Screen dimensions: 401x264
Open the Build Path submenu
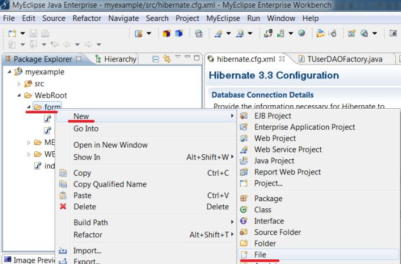(x=146, y=223)
